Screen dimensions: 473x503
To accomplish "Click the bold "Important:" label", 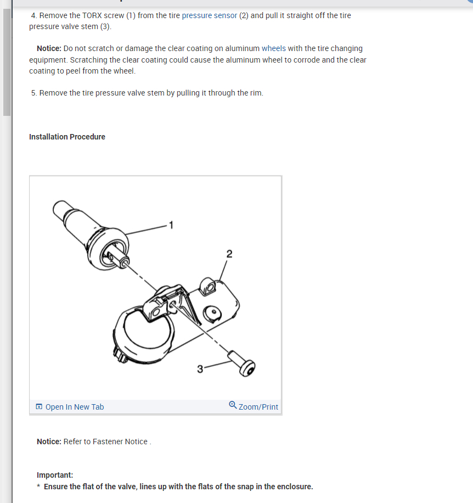I will pos(55,475).
